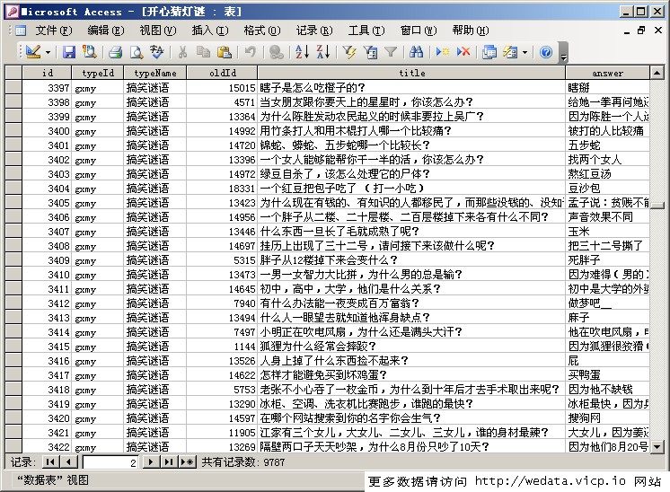Image resolution: width=670 pixels, height=492 pixels.
Task: Click the record number input box
Action: pos(110,462)
